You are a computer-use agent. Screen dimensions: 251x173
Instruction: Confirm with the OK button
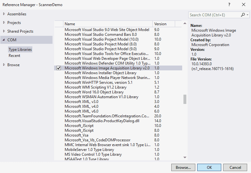pos(209,168)
